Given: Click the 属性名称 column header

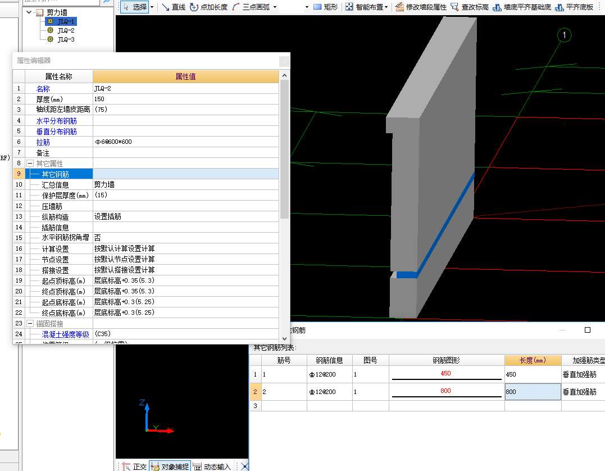Looking at the screenshot, I should click(58, 76).
